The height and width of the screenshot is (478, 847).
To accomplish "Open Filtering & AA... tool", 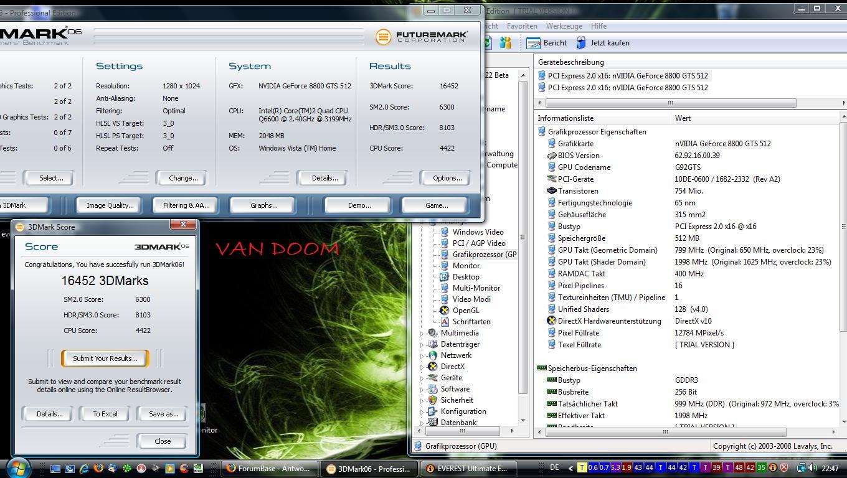I will pos(186,205).
